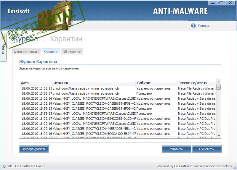Open the Помощь help icon
Viewport: 237px width, 170px height.
coord(193,26)
